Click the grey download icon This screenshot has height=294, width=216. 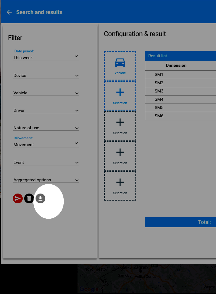click(40, 198)
